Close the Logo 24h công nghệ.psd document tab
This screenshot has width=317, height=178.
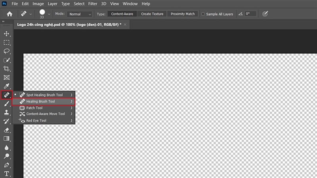pyautogui.click(x=125, y=25)
